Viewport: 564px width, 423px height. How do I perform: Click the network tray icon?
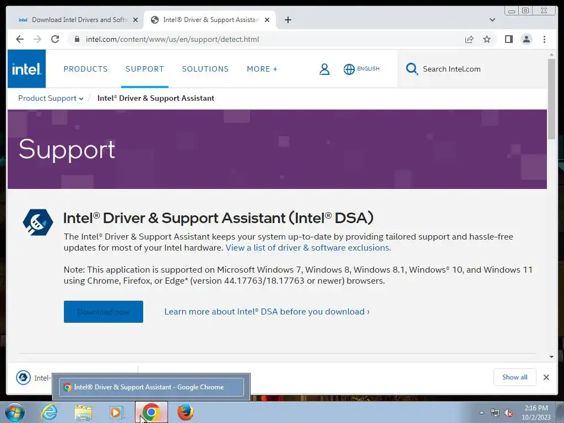[495, 413]
